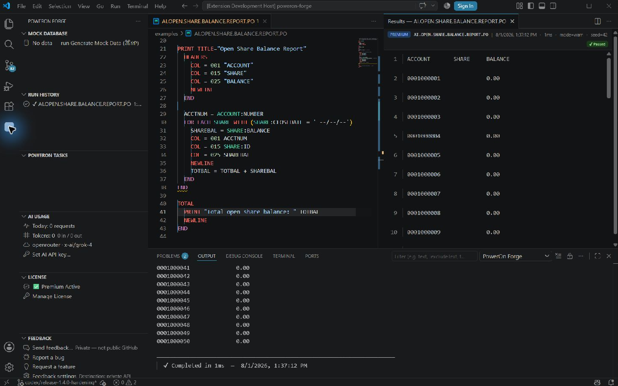Click the codex/release-1.4.0-hardening branch in status bar
Screen dimensions: 618x386
pos(57,382)
